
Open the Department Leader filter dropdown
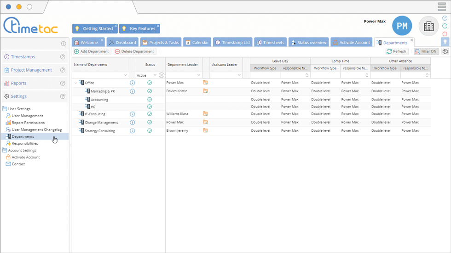(x=199, y=75)
